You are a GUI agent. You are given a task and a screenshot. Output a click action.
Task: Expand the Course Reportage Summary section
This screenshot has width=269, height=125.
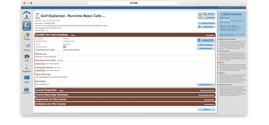(x=206, y=95)
